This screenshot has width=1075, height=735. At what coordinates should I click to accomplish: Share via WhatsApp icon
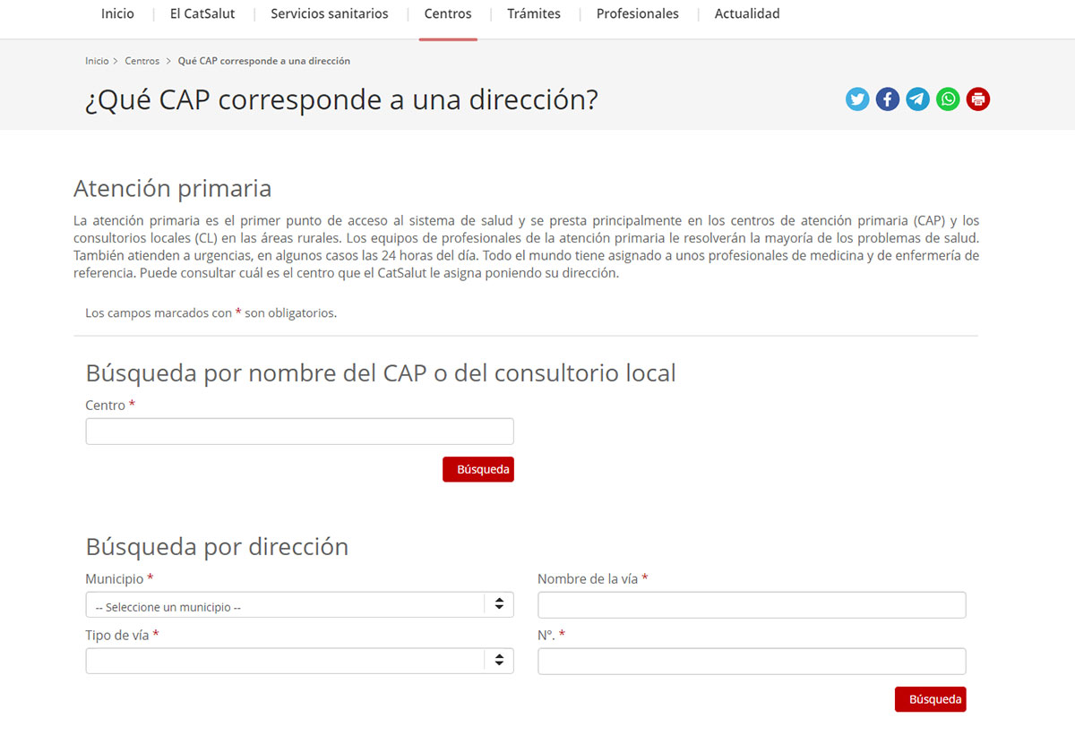pos(948,99)
